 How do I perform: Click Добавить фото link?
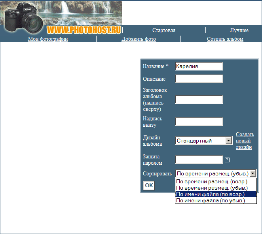pyautogui.click(x=139, y=39)
